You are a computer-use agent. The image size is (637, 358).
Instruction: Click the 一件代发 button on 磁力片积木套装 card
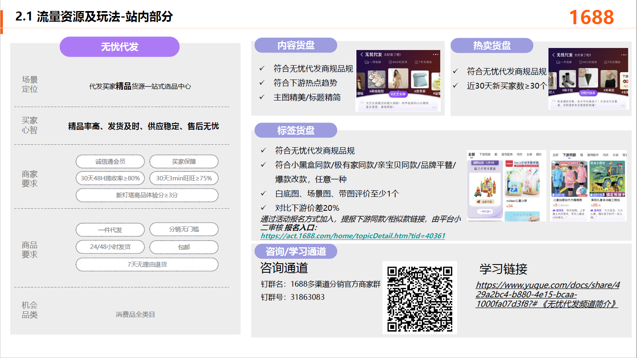click(485, 212)
